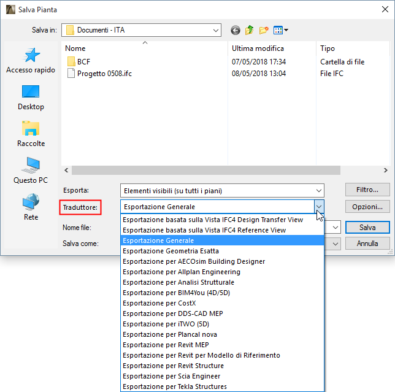Create a new folder icon

[264, 30]
